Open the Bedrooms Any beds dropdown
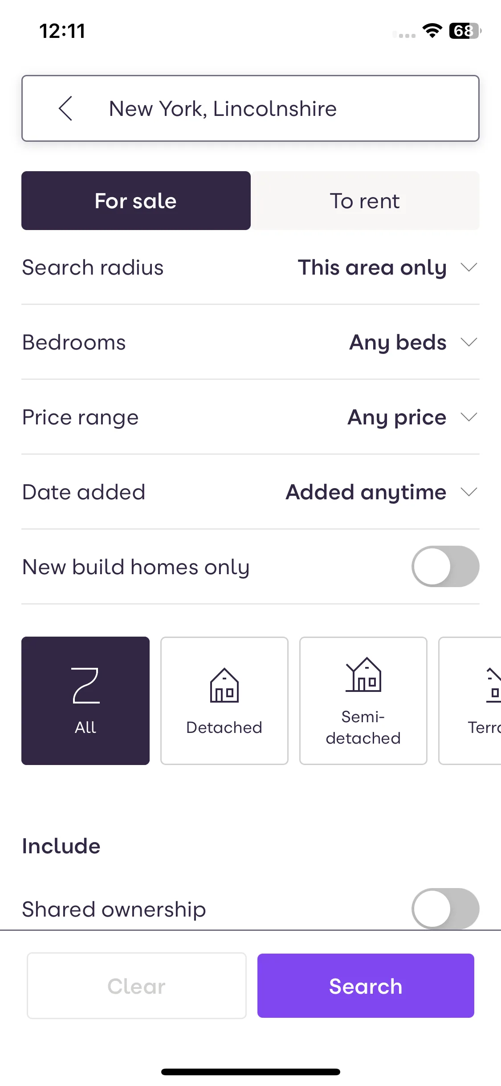The image size is (501, 1086). click(x=413, y=342)
